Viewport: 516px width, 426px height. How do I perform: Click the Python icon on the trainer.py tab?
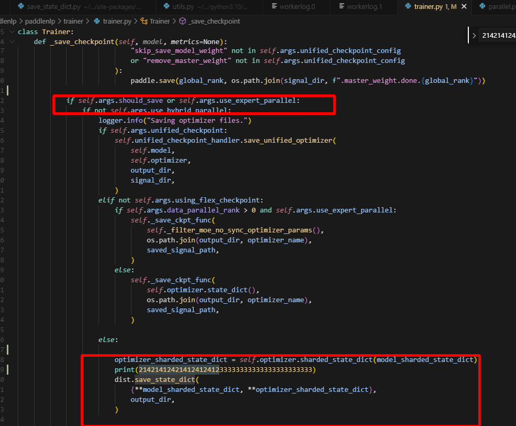click(408, 6)
